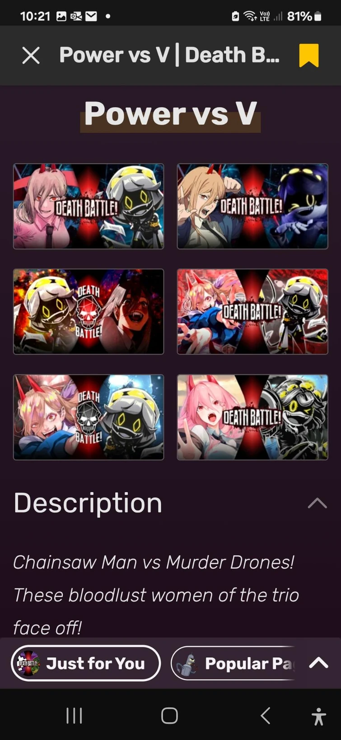341x740 pixels.
Task: Tap the Android back arrow icon
Action: click(266, 716)
